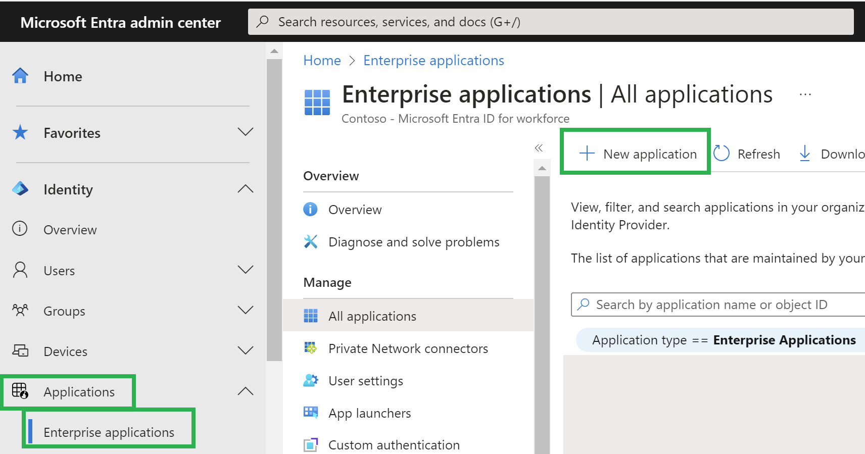Collapse the menu pane with double chevron

539,148
